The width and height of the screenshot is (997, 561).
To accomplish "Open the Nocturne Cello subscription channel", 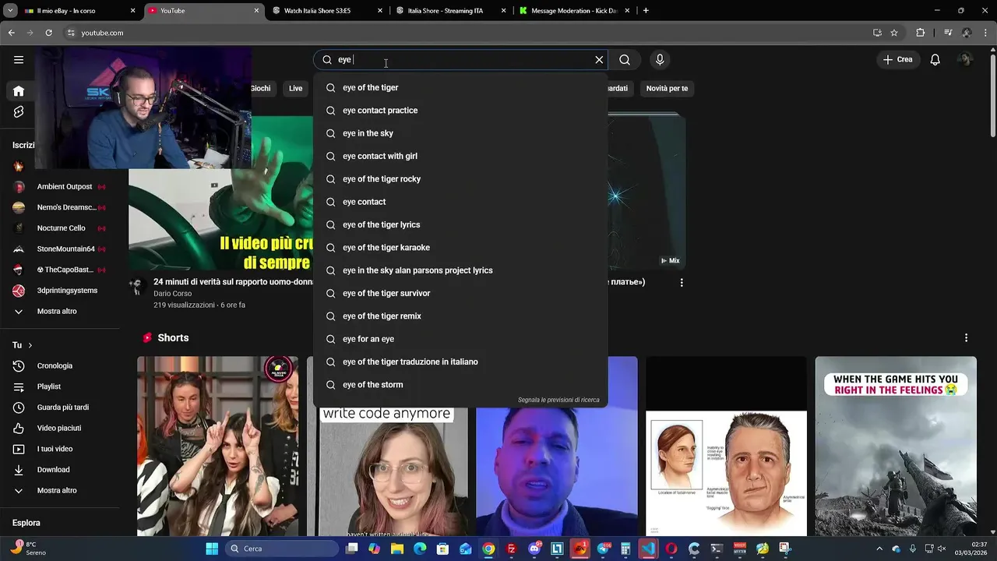I will [61, 228].
